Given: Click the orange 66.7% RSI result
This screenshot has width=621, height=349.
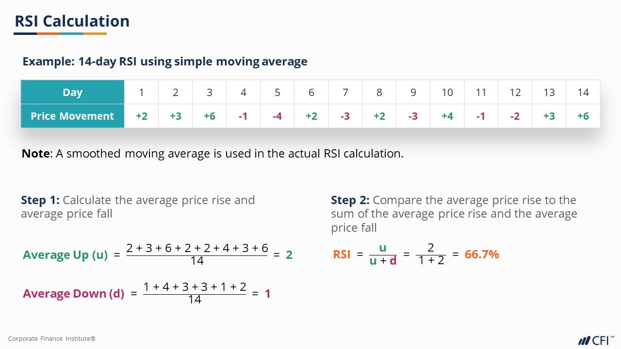Looking at the screenshot, I should [482, 254].
